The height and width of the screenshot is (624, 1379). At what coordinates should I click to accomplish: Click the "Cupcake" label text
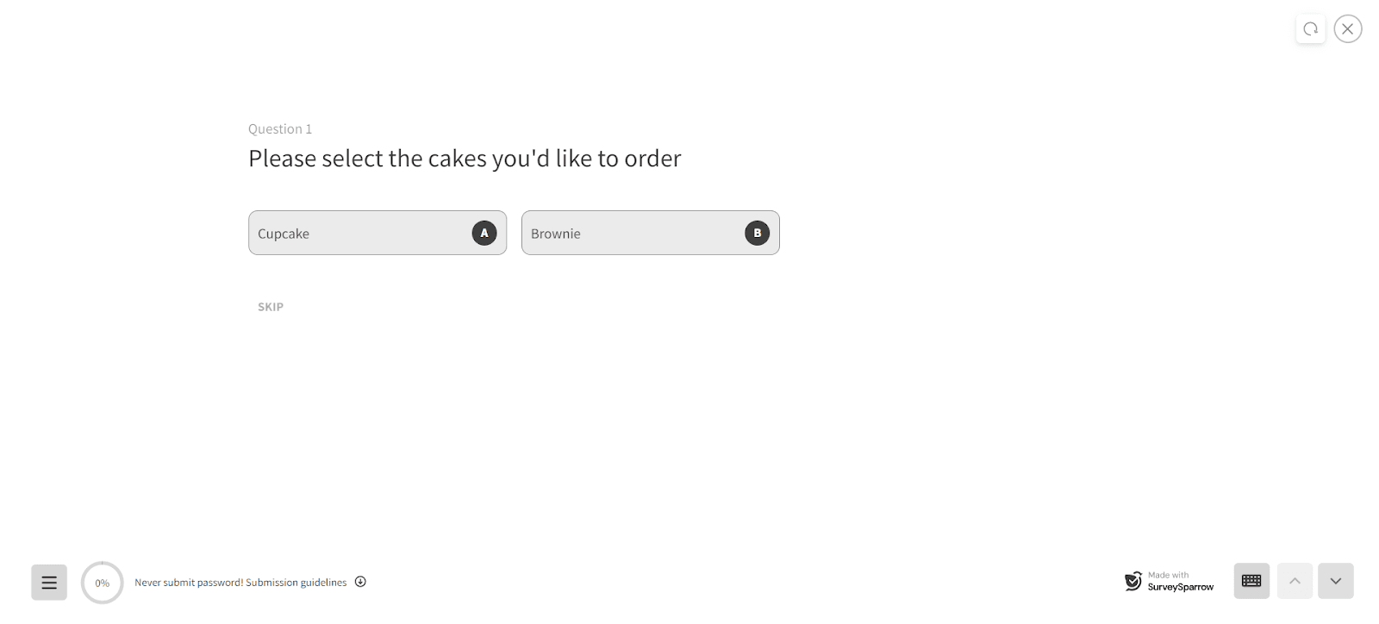pos(284,234)
